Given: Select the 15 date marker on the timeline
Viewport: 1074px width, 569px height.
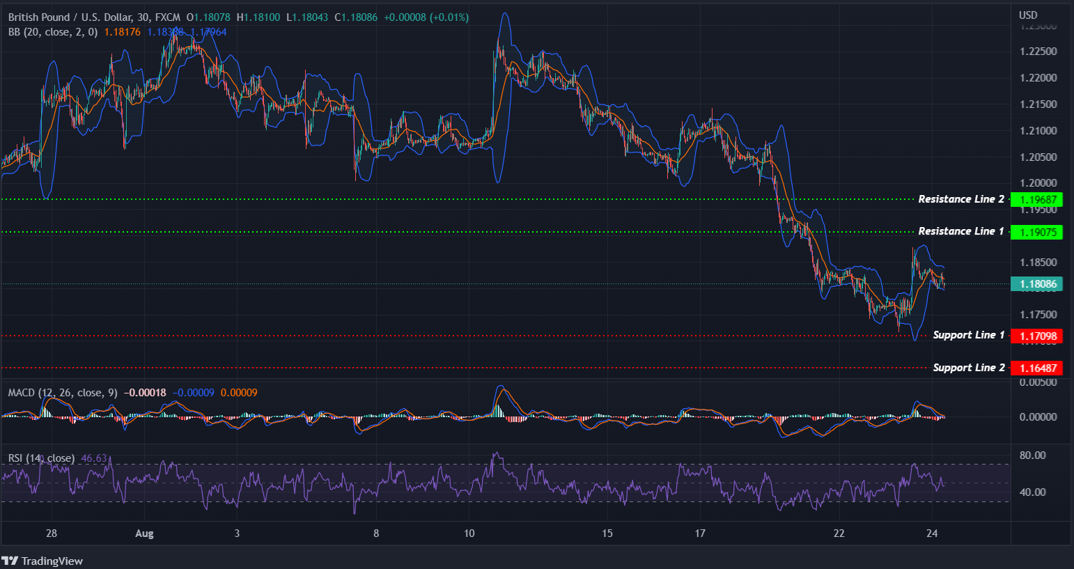Looking at the screenshot, I should click(607, 533).
